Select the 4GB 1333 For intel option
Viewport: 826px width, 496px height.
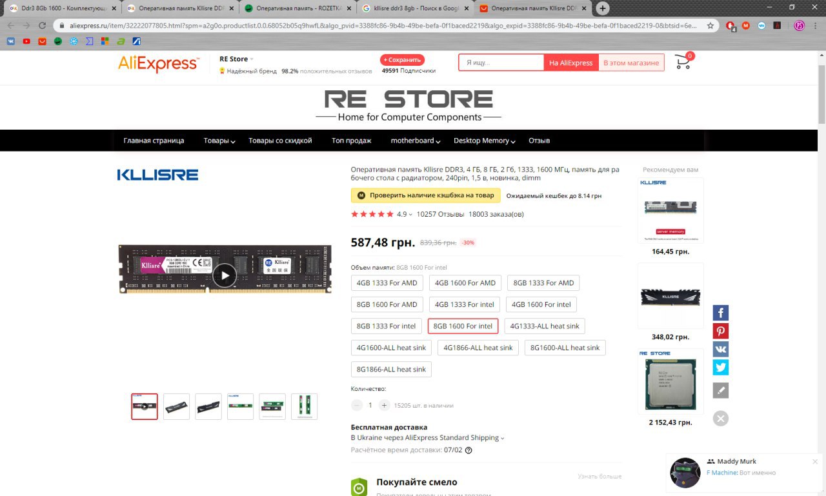click(x=465, y=304)
